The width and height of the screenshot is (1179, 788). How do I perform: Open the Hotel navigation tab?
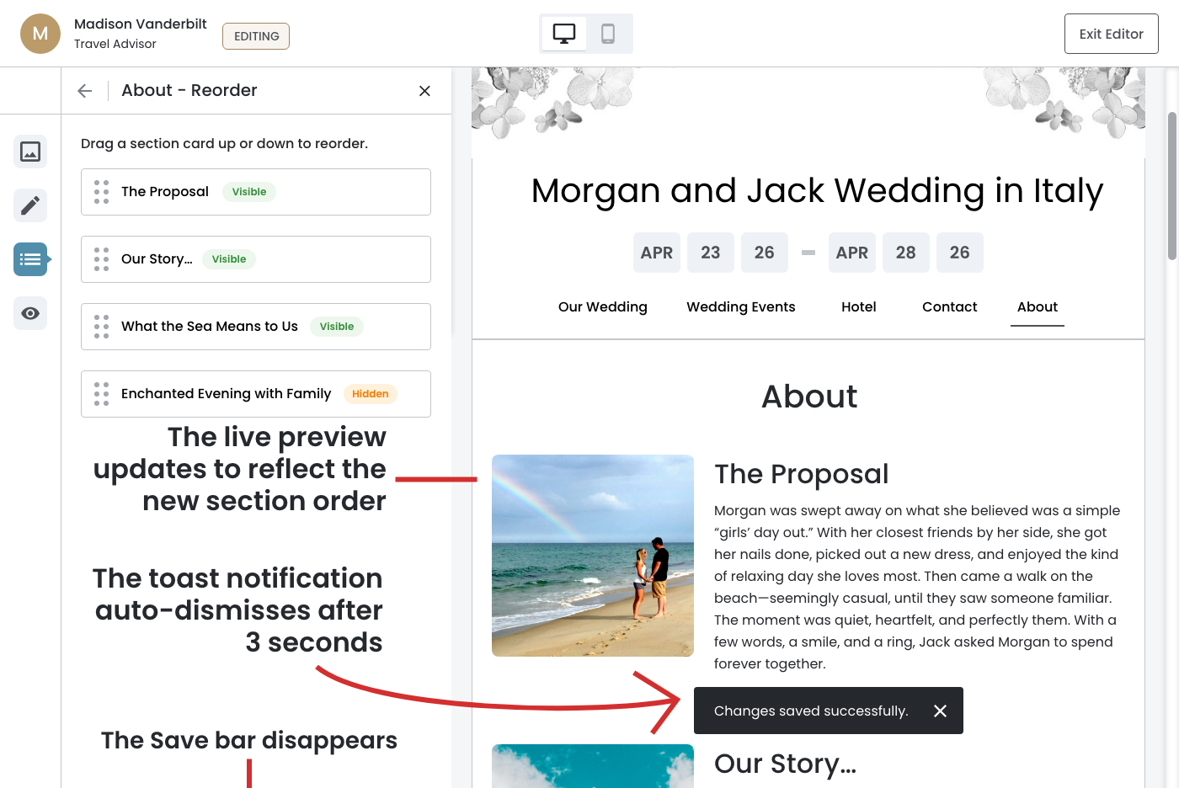[x=858, y=307]
